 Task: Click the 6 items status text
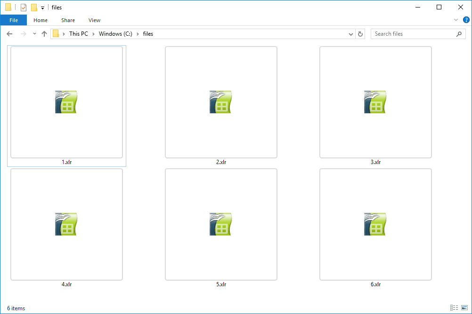(16, 308)
